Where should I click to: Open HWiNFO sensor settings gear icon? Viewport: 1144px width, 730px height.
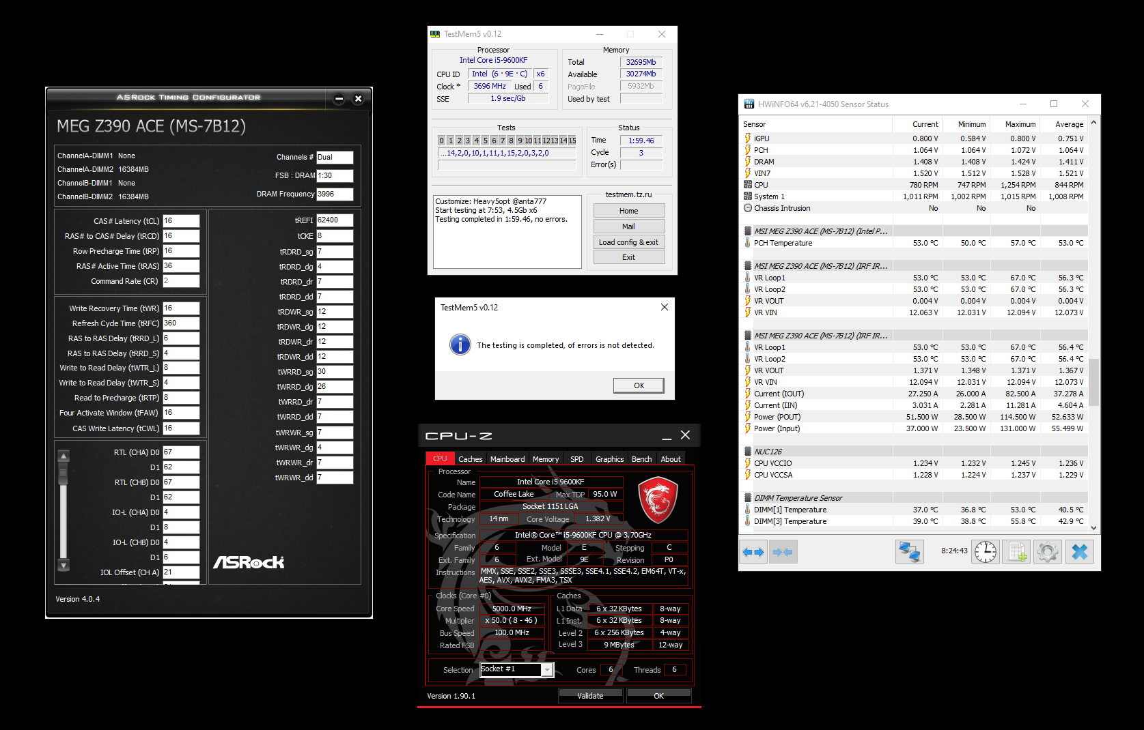pos(1048,552)
